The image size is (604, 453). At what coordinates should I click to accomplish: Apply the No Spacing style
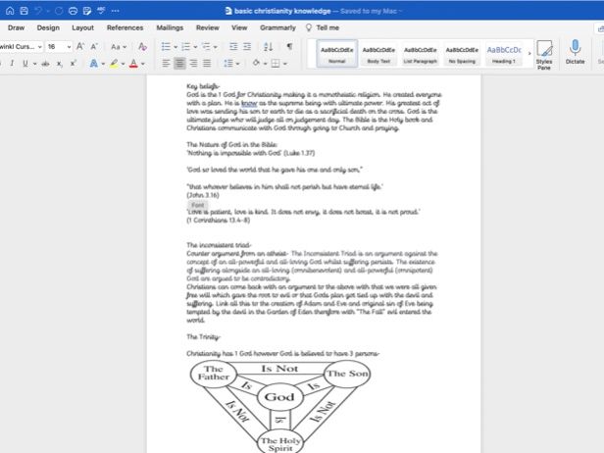tap(462, 54)
